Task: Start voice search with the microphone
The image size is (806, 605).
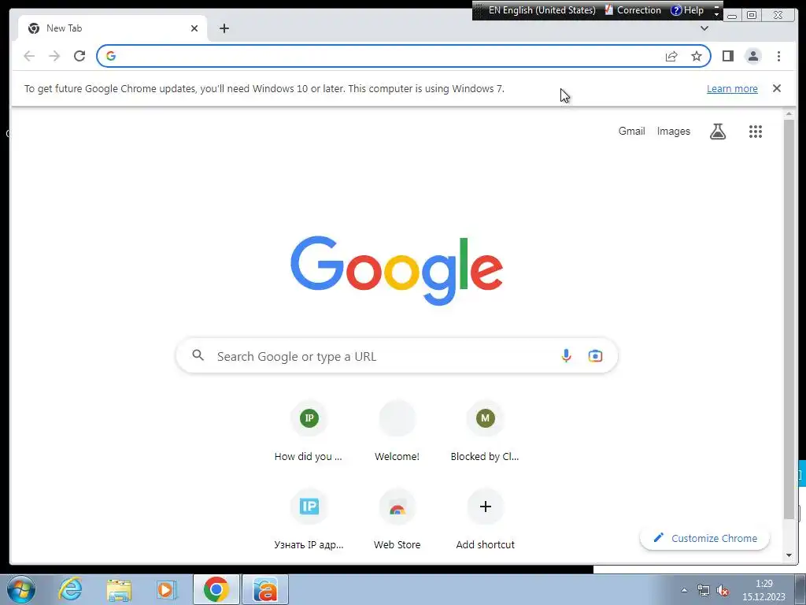Action: pyautogui.click(x=566, y=356)
